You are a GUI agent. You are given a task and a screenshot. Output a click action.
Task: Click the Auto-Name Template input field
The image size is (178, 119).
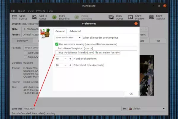pyautogui.click(x=110, y=48)
